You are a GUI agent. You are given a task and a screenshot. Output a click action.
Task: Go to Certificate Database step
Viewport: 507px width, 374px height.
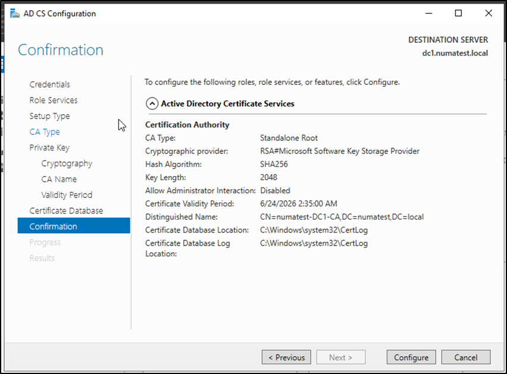pyautogui.click(x=66, y=210)
